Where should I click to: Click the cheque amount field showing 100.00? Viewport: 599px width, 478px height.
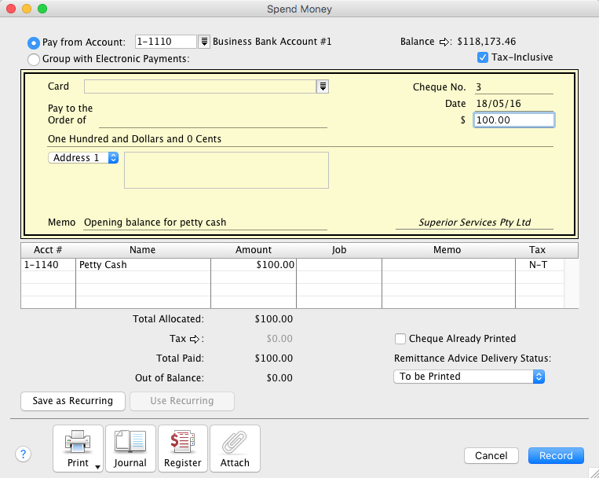[x=513, y=120]
